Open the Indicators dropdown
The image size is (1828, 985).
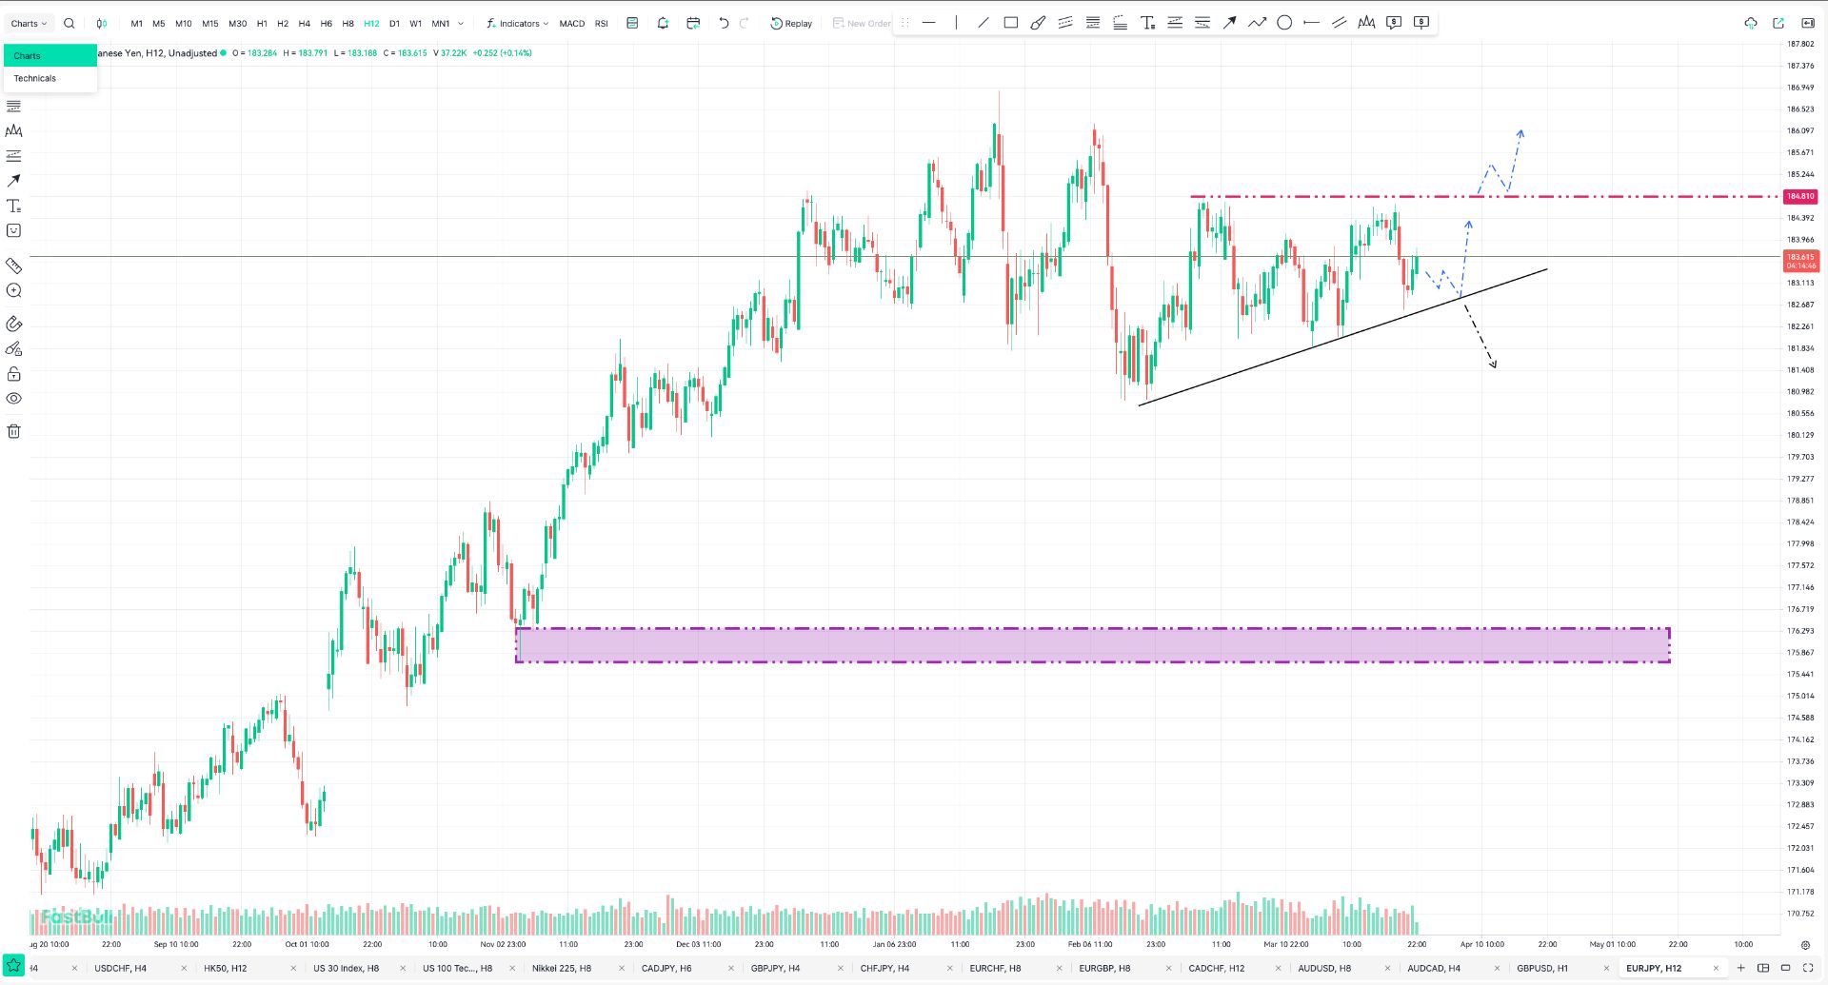click(x=517, y=24)
